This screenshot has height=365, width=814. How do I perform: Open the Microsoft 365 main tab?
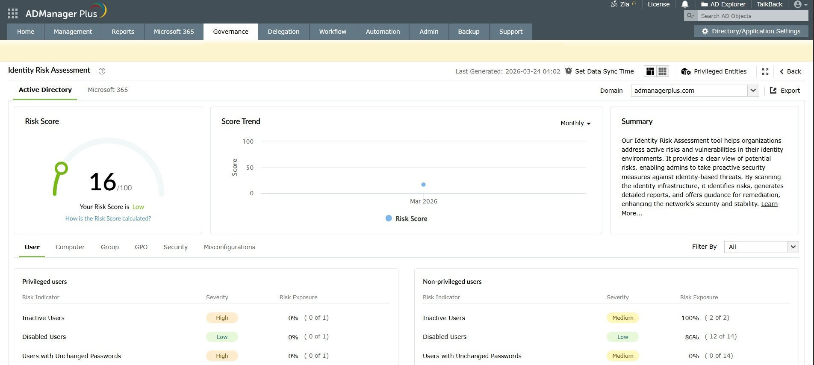coord(174,32)
